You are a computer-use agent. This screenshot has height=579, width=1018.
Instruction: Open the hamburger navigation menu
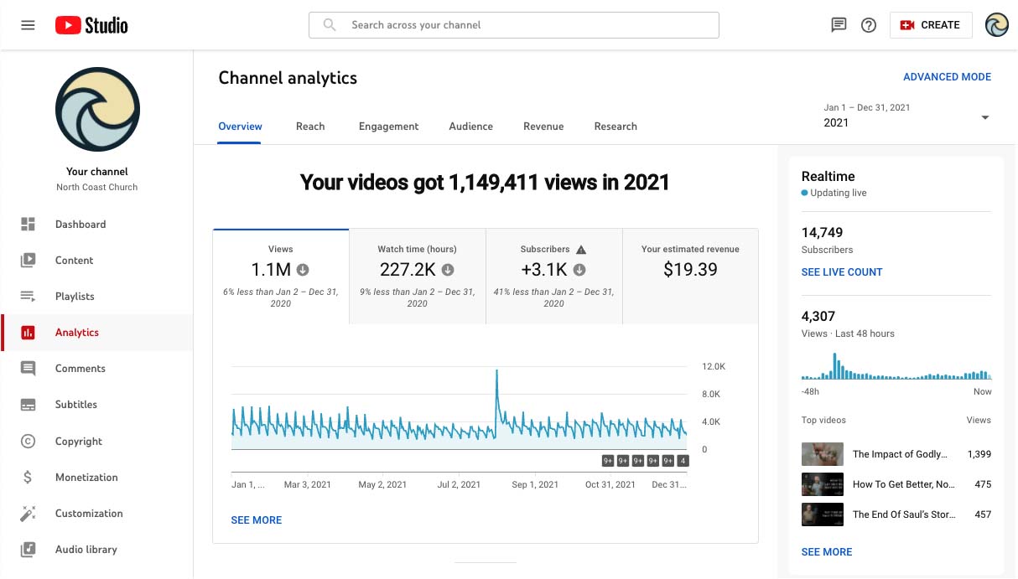pos(28,25)
